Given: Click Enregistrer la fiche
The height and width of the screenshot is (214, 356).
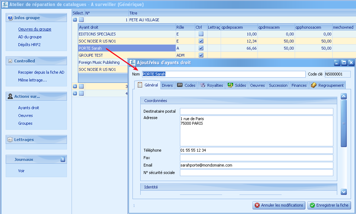Looking at the screenshot, I should point(329,205).
